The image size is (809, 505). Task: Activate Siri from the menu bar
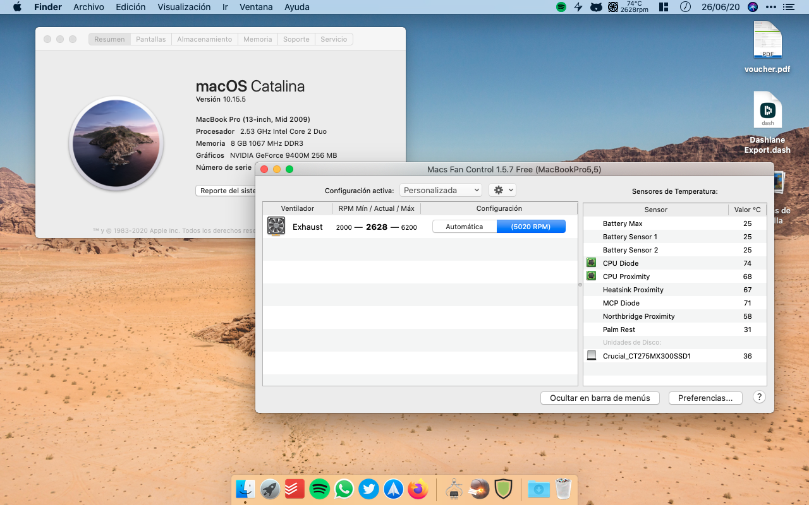coord(752,7)
